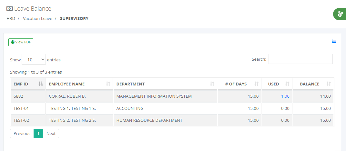Click the View PDF button

point(21,42)
